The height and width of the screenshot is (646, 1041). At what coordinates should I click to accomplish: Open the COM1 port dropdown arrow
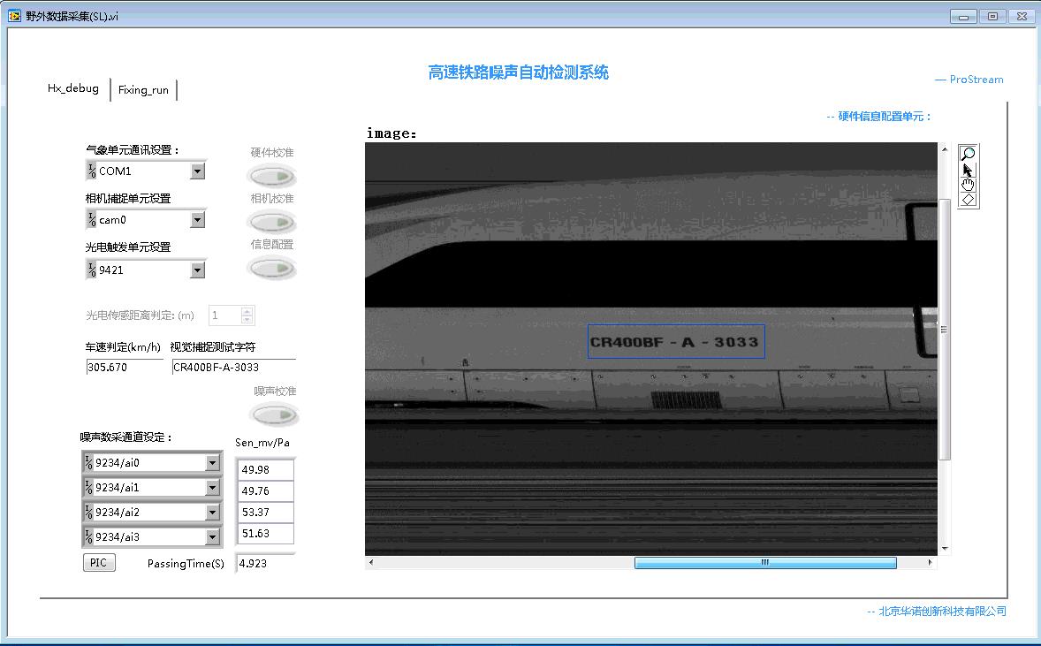pyautogui.click(x=197, y=171)
